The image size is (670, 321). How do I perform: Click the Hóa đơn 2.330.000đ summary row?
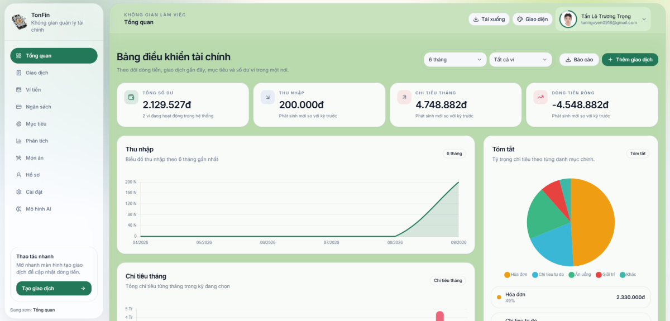coord(571,298)
